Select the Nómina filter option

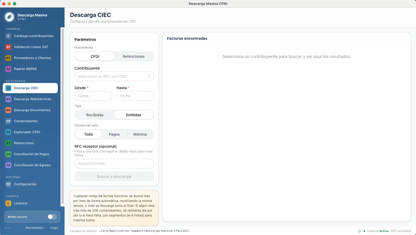(x=140, y=134)
